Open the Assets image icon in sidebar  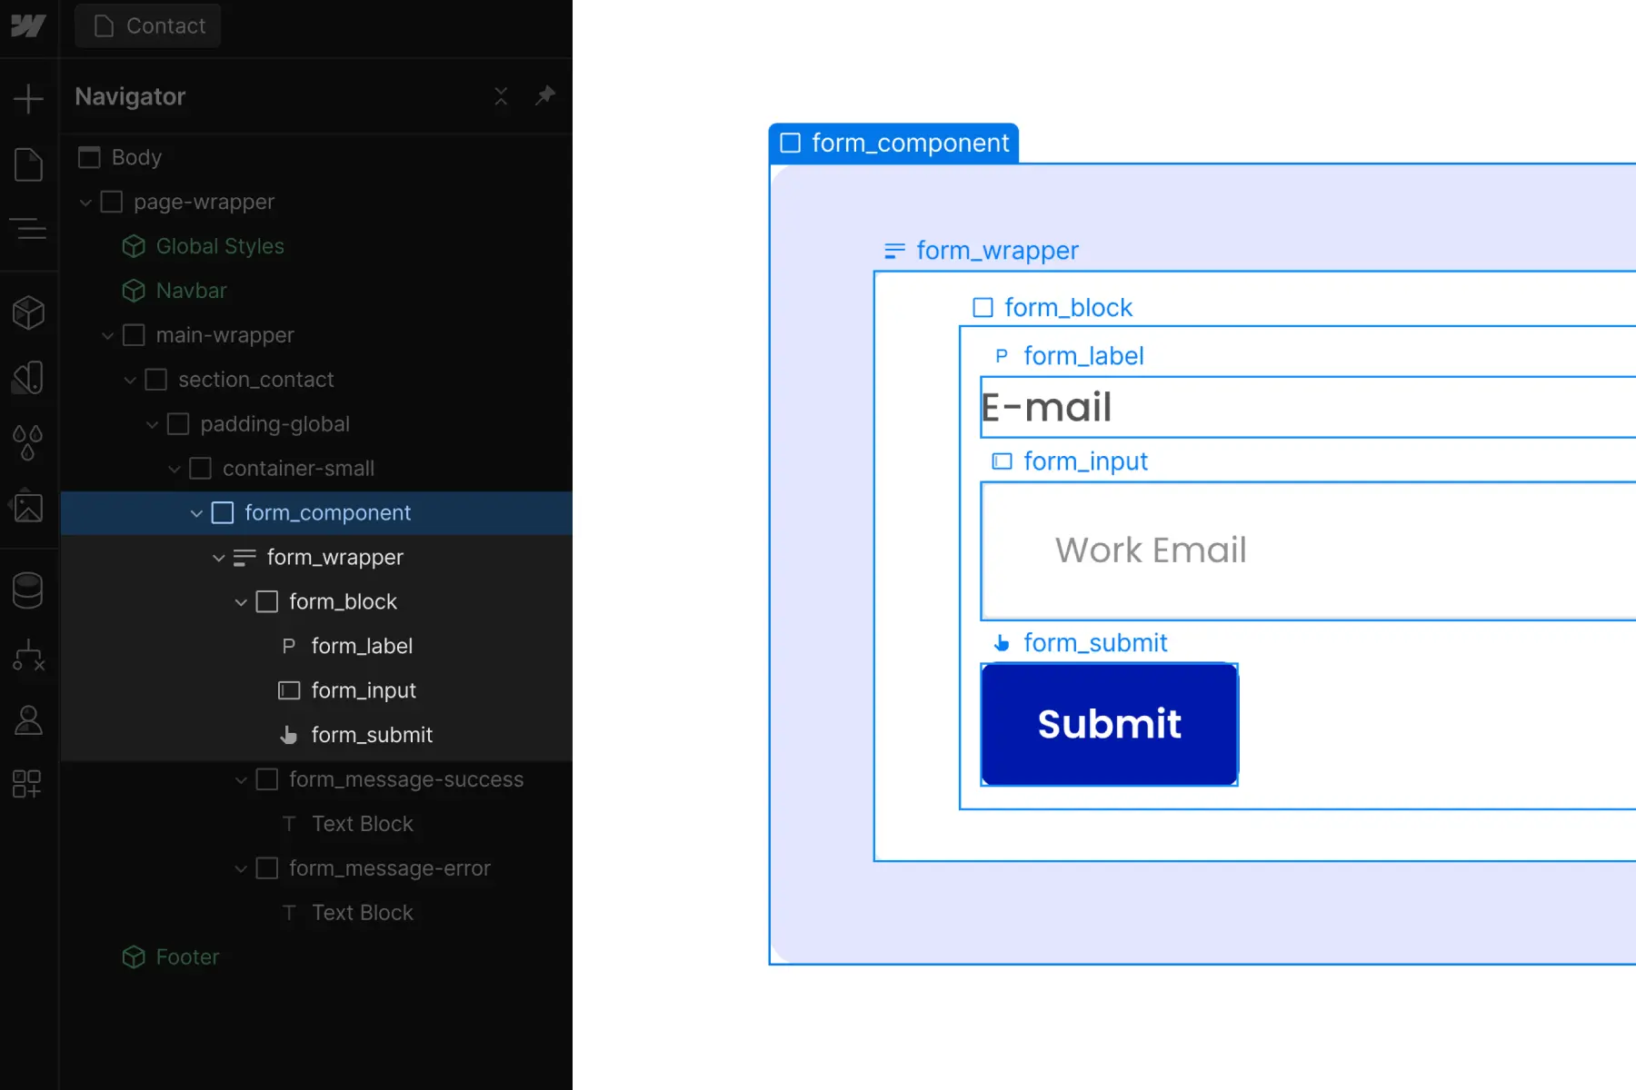tap(28, 507)
